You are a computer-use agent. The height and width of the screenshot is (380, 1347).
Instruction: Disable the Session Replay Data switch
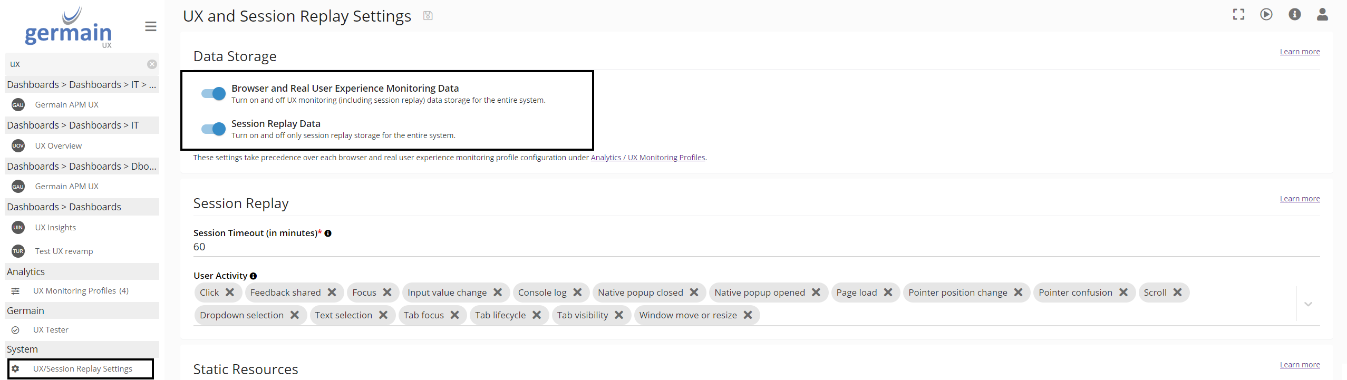tap(214, 129)
